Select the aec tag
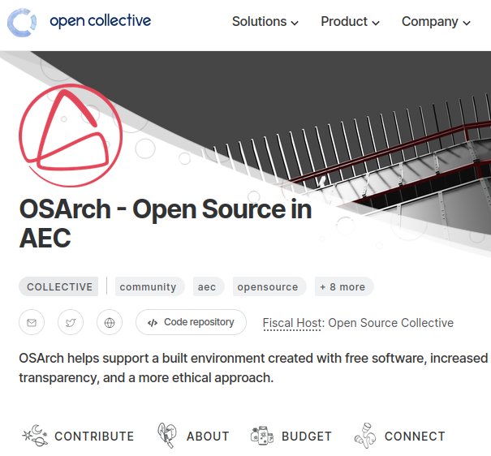This screenshot has width=491, height=456. [x=209, y=286]
